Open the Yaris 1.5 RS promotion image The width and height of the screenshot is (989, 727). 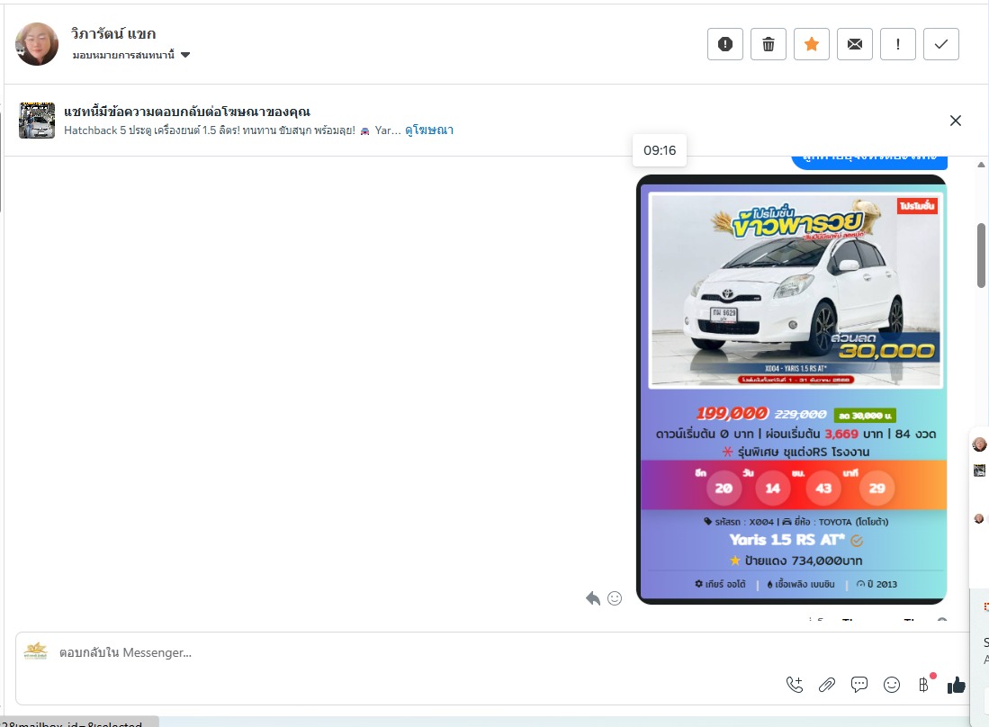(x=792, y=389)
